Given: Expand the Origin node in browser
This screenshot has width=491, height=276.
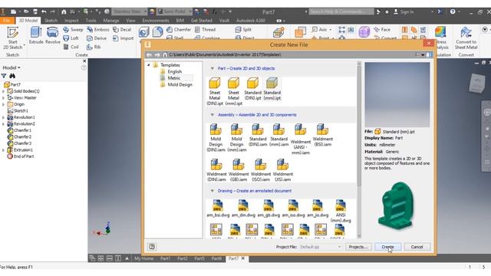Looking at the screenshot, I should 3,104.
